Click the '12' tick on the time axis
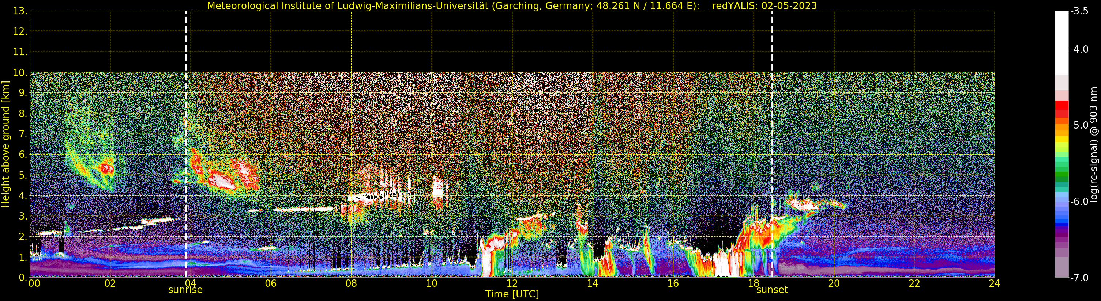The width and height of the screenshot is (1101, 301). coord(512,283)
